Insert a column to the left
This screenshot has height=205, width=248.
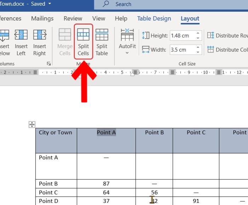coord(21,42)
